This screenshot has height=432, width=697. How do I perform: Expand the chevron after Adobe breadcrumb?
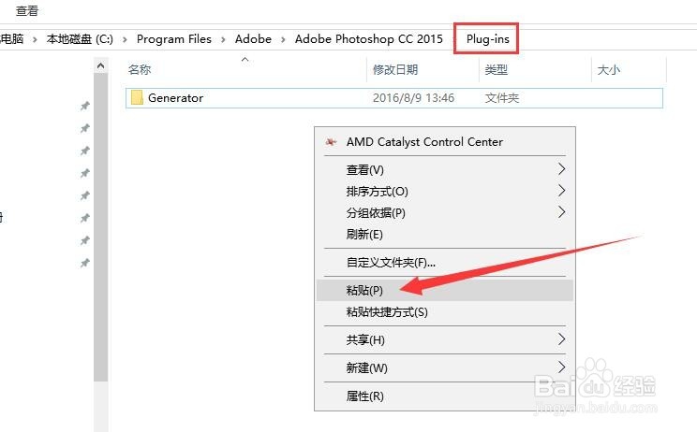(283, 39)
